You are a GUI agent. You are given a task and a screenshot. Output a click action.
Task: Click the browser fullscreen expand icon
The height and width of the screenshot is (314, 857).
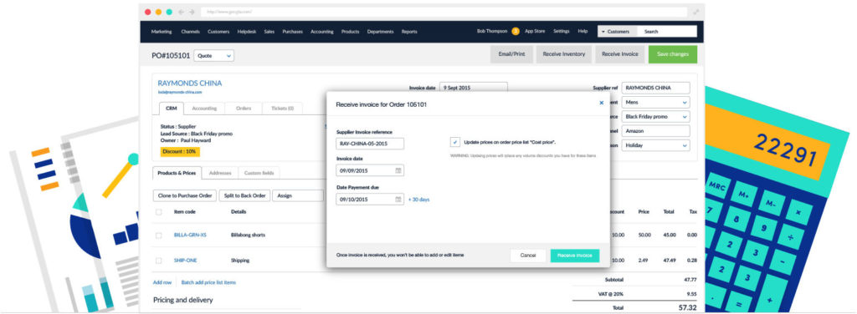(696, 12)
